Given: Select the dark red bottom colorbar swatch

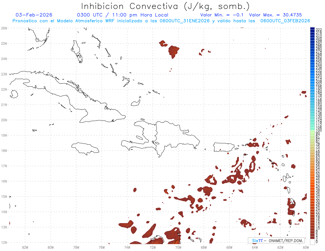Looking at the screenshot, I should (x=313, y=238).
